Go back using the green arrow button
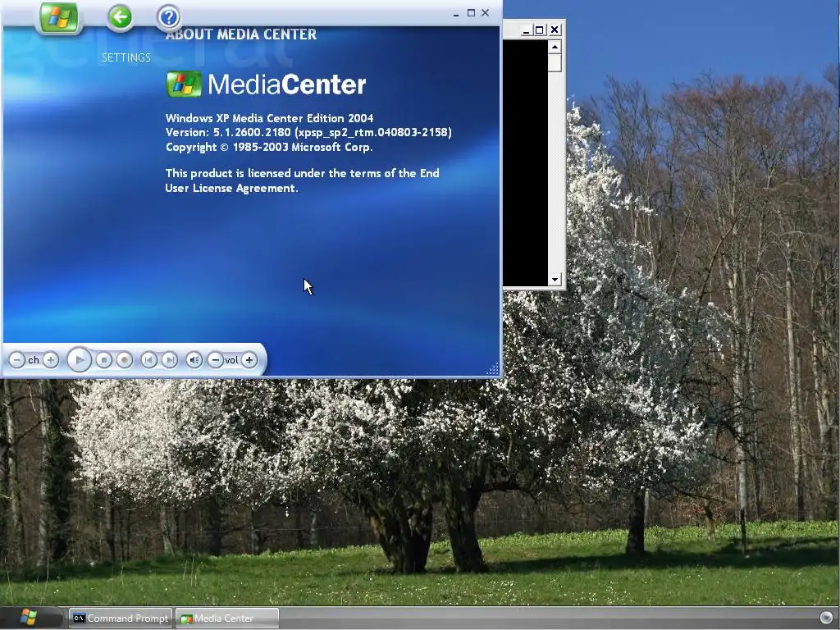Image resolution: width=840 pixels, height=630 pixels. point(120,17)
